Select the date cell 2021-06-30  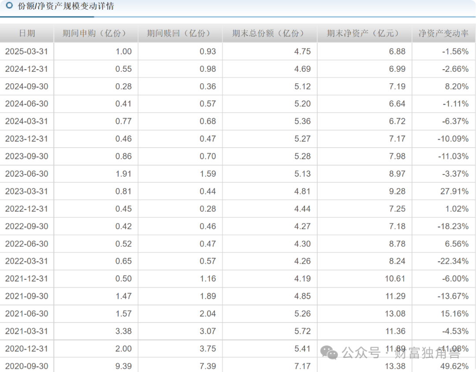(x=27, y=314)
